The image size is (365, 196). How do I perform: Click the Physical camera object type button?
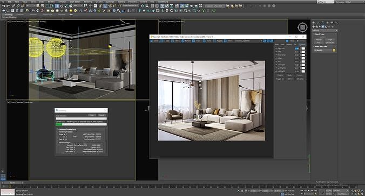click(x=319, y=40)
